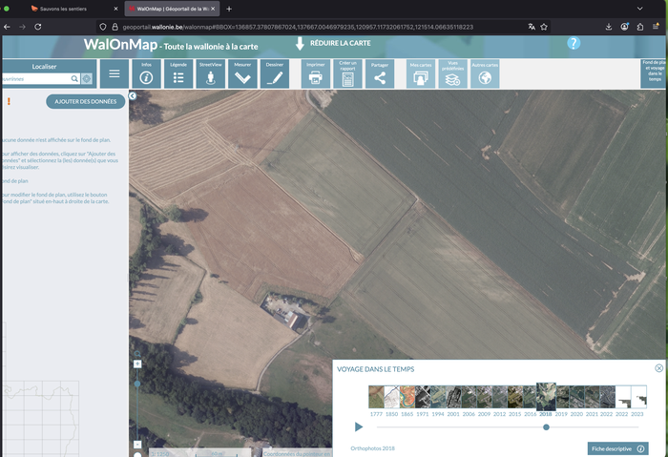Open Vues prédéfinies
Screen dimensions: 668x457
453,74
